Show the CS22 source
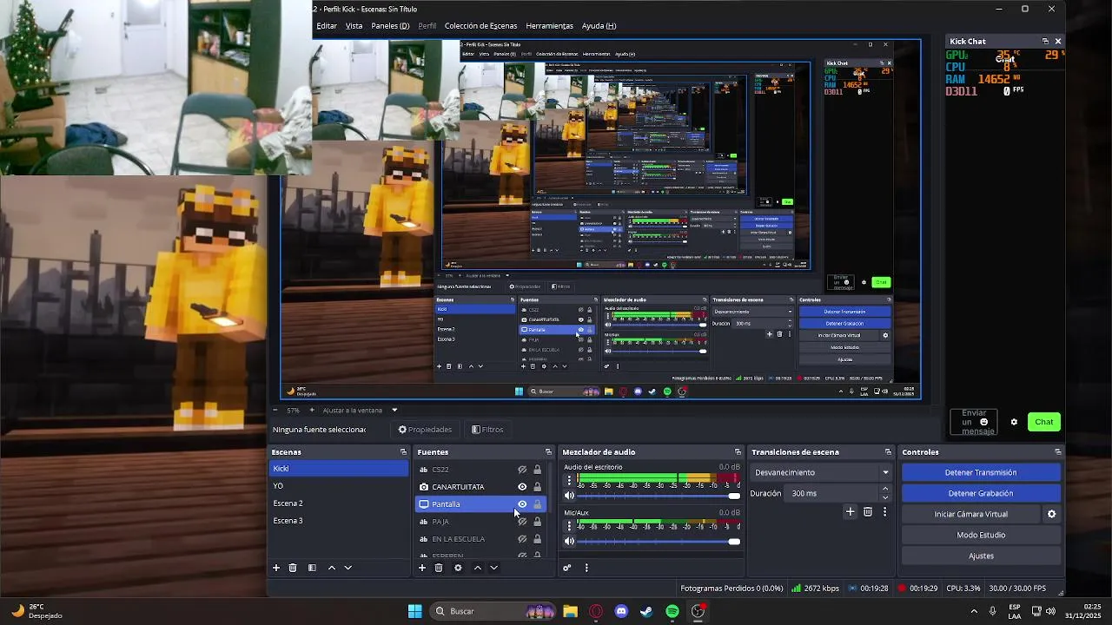1112x625 pixels. [522, 470]
